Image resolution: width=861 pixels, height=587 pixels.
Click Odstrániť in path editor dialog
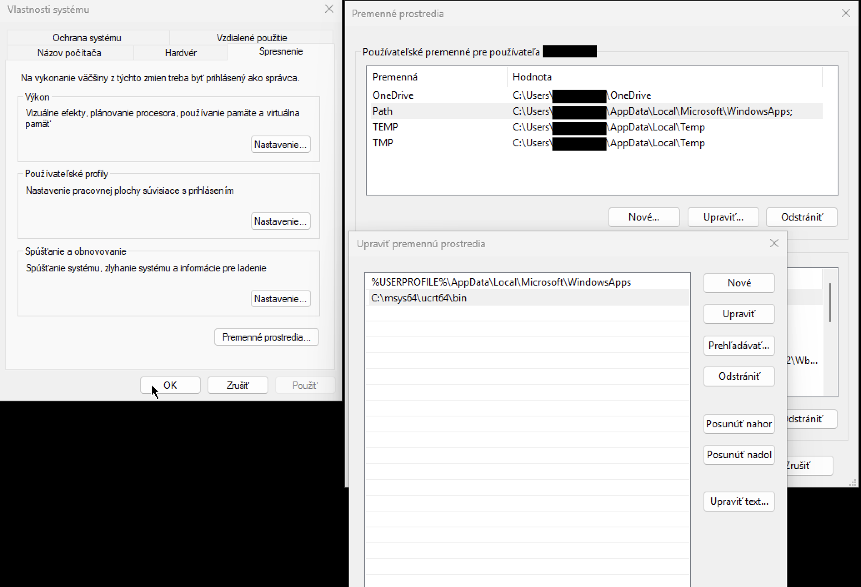(739, 376)
